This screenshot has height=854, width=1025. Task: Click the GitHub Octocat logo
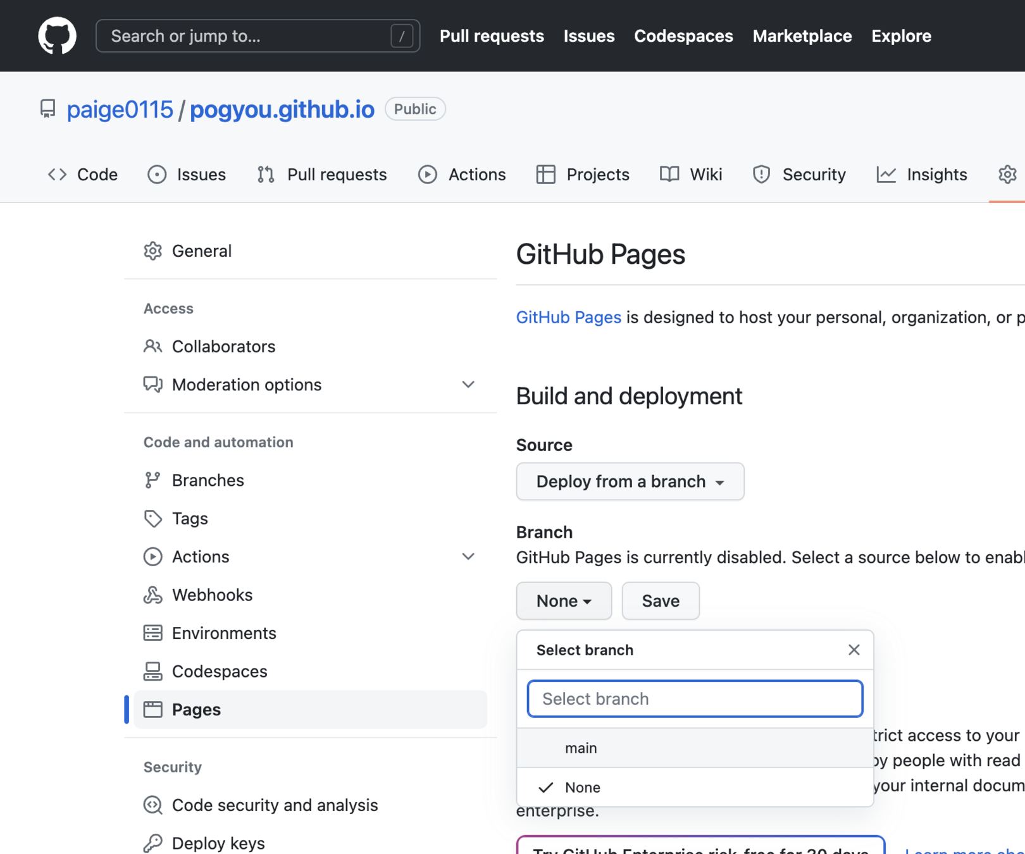57,36
